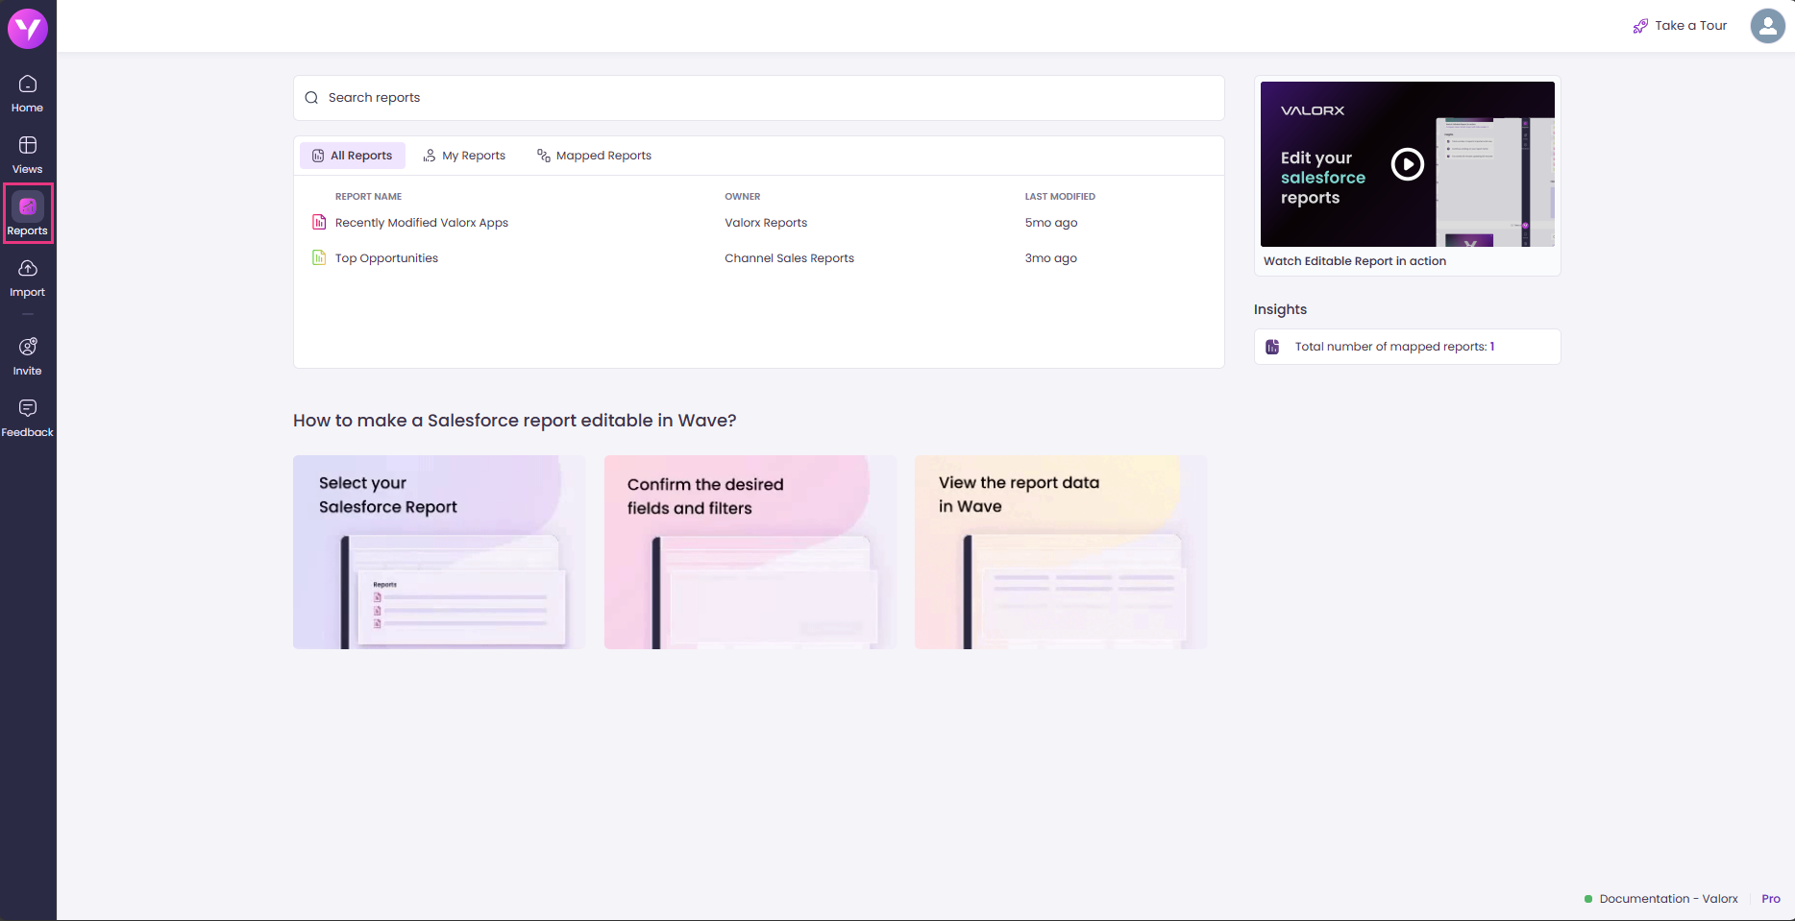Image resolution: width=1795 pixels, height=921 pixels.
Task: Click the mapped reports insight icon
Action: 1272,347
